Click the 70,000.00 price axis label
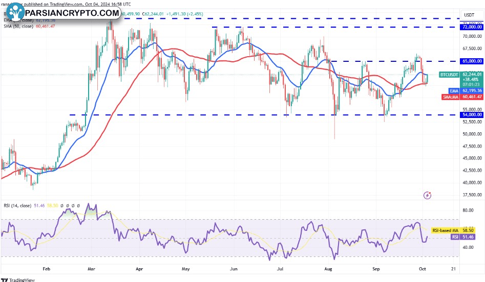 (472, 36)
